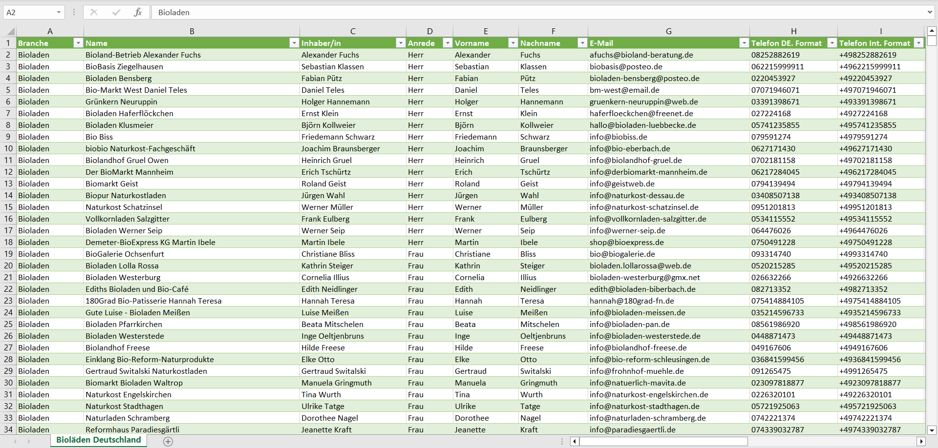Click the Enter checkmark icon in formula bar

(116, 12)
